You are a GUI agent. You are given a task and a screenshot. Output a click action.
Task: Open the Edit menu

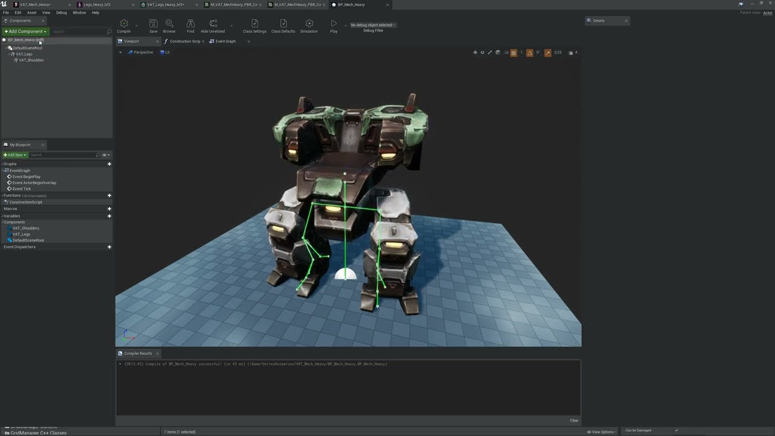18,13
